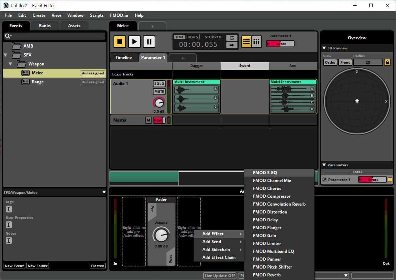Click the Melee #unassigned bank tag
Viewport: 396px width, 280px height.
pyautogui.click(x=93, y=73)
